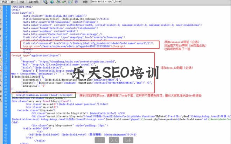Switch to the 拆分 (Split) view
Image resolution: width=231 pixels, height=144 pixels.
pyautogui.click(x=13, y=2)
